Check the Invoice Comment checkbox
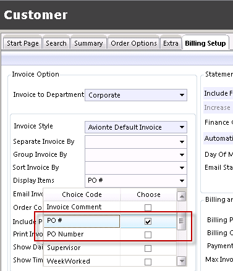 (148, 207)
